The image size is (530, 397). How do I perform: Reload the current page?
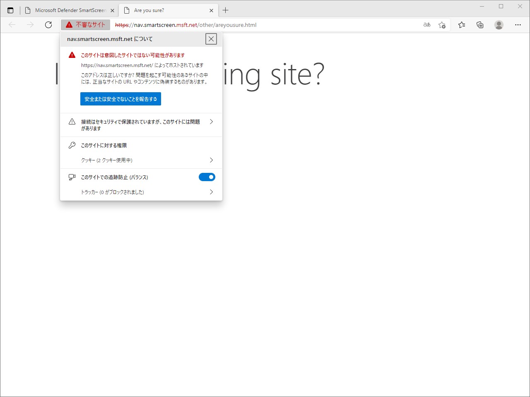(x=48, y=24)
